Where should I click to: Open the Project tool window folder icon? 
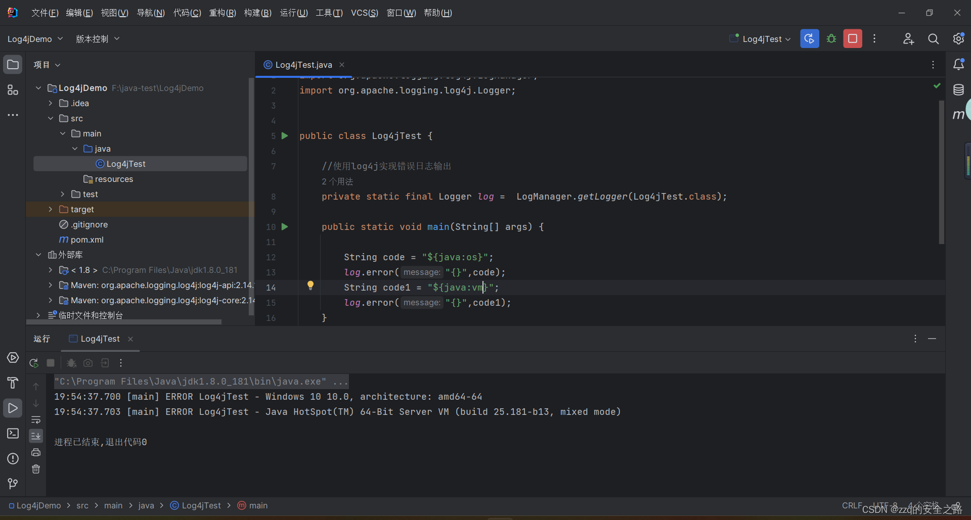coord(13,65)
